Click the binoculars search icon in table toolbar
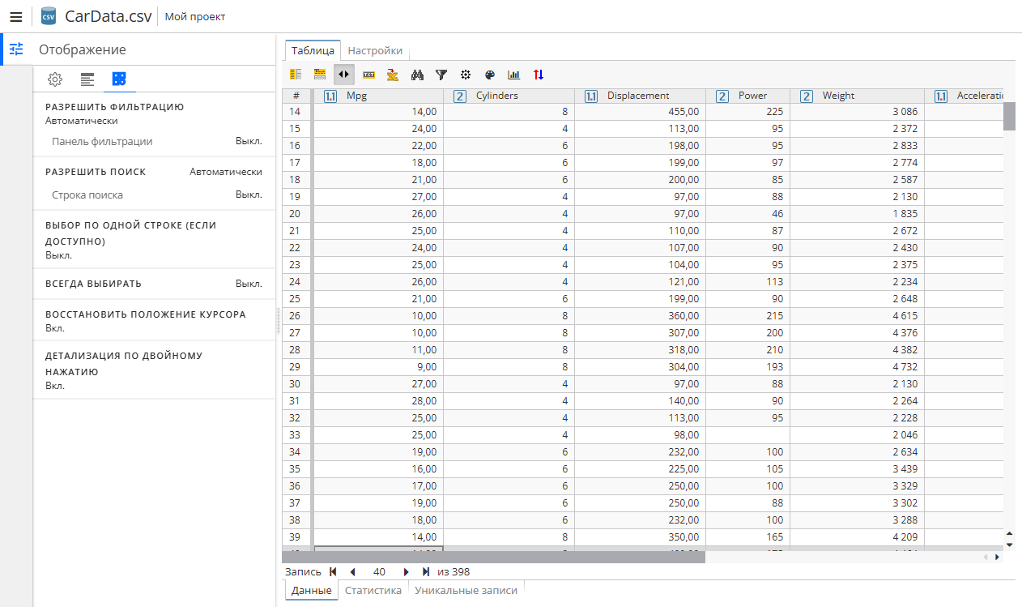The image size is (1022, 607). [x=417, y=75]
